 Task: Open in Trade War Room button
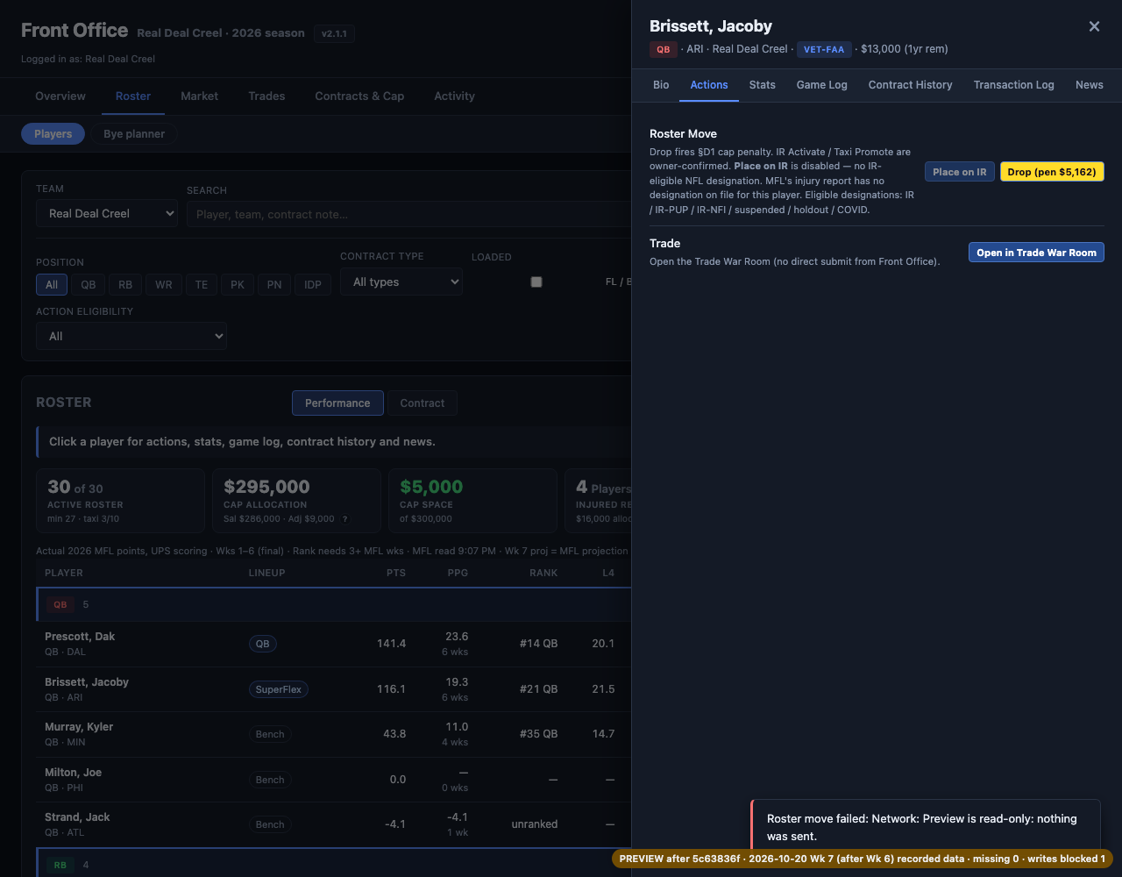tap(1036, 253)
